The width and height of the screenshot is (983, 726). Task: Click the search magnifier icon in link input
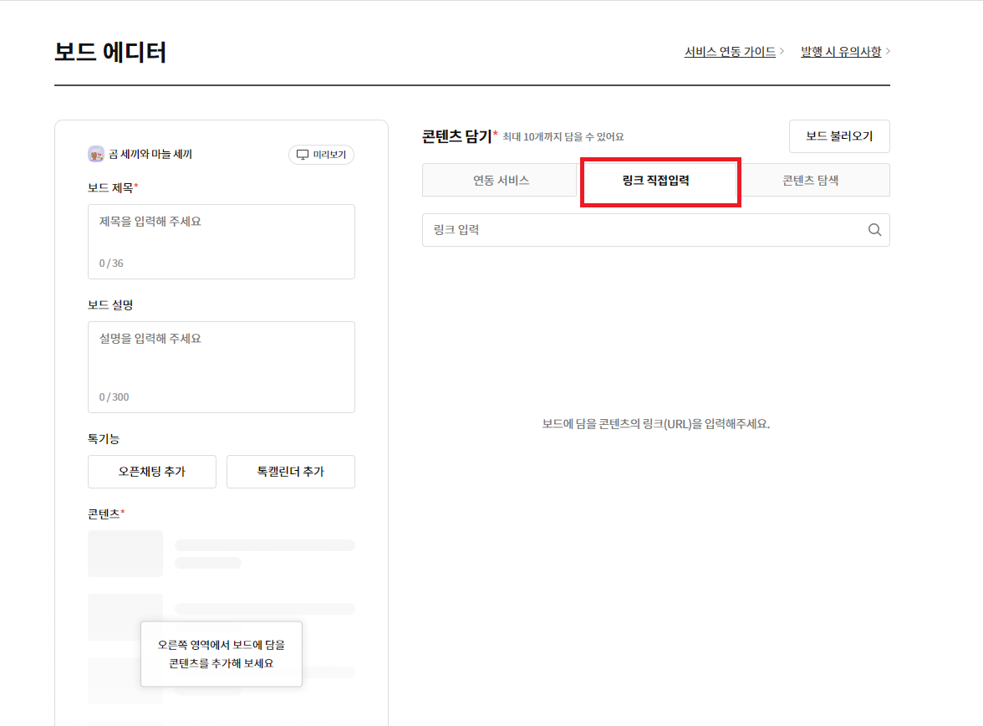click(x=874, y=230)
